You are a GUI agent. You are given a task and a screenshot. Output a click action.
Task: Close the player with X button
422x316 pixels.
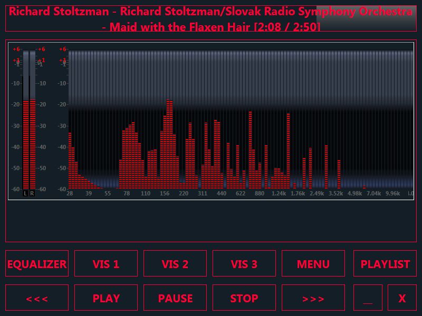pyautogui.click(x=402, y=298)
